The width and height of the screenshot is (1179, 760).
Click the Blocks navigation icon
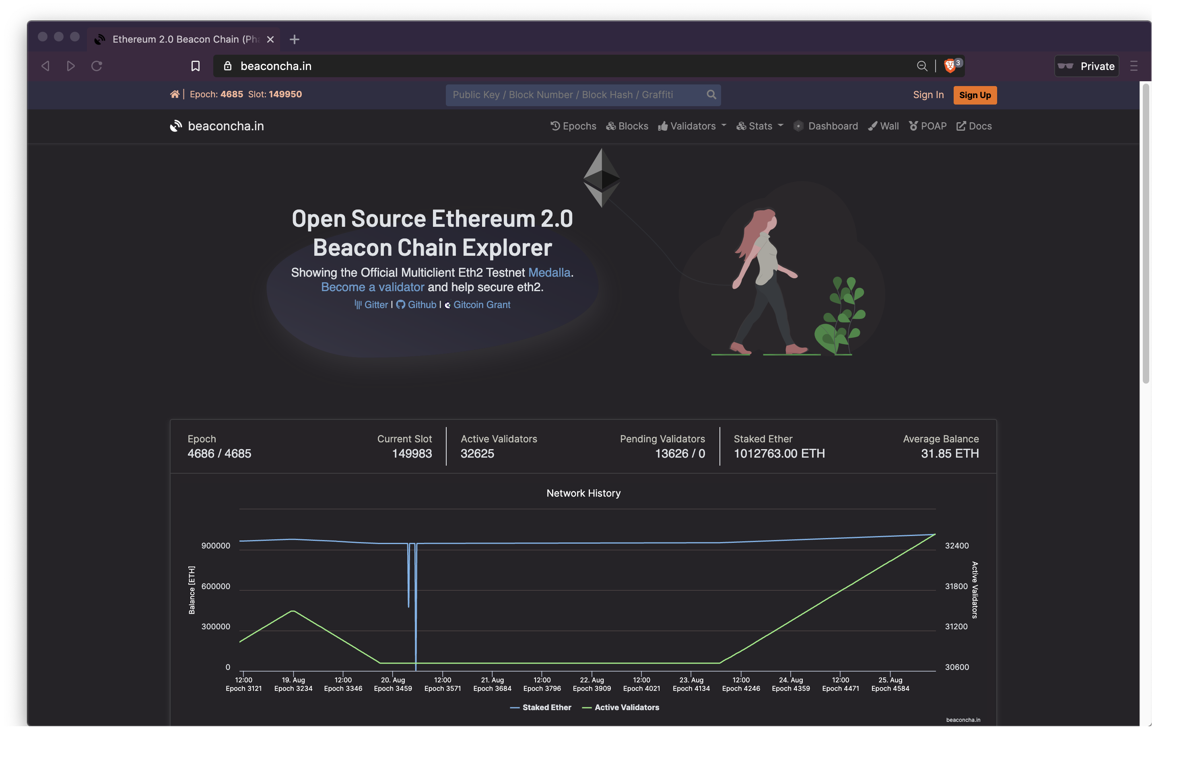coord(611,126)
